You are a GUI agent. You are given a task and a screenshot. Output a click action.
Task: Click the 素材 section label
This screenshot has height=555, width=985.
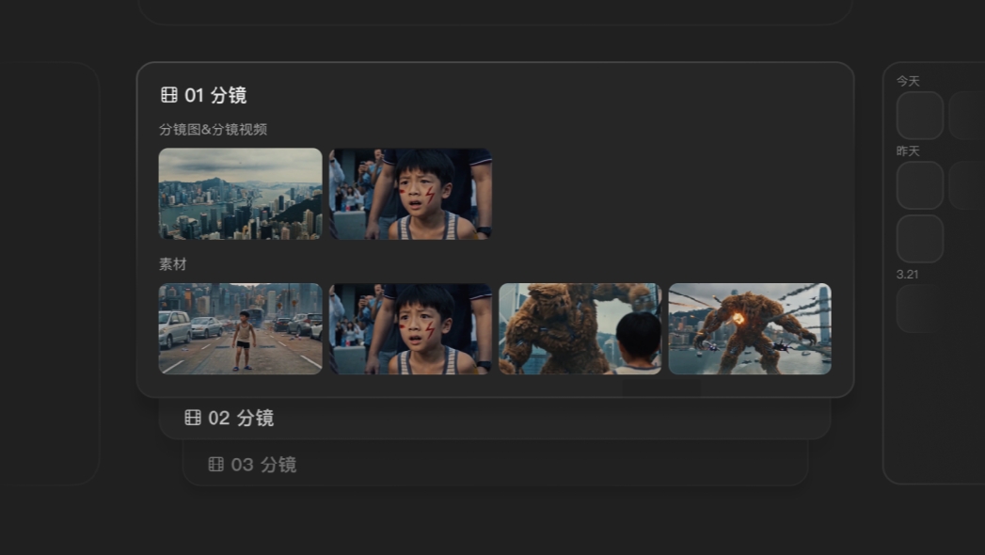pos(173,264)
